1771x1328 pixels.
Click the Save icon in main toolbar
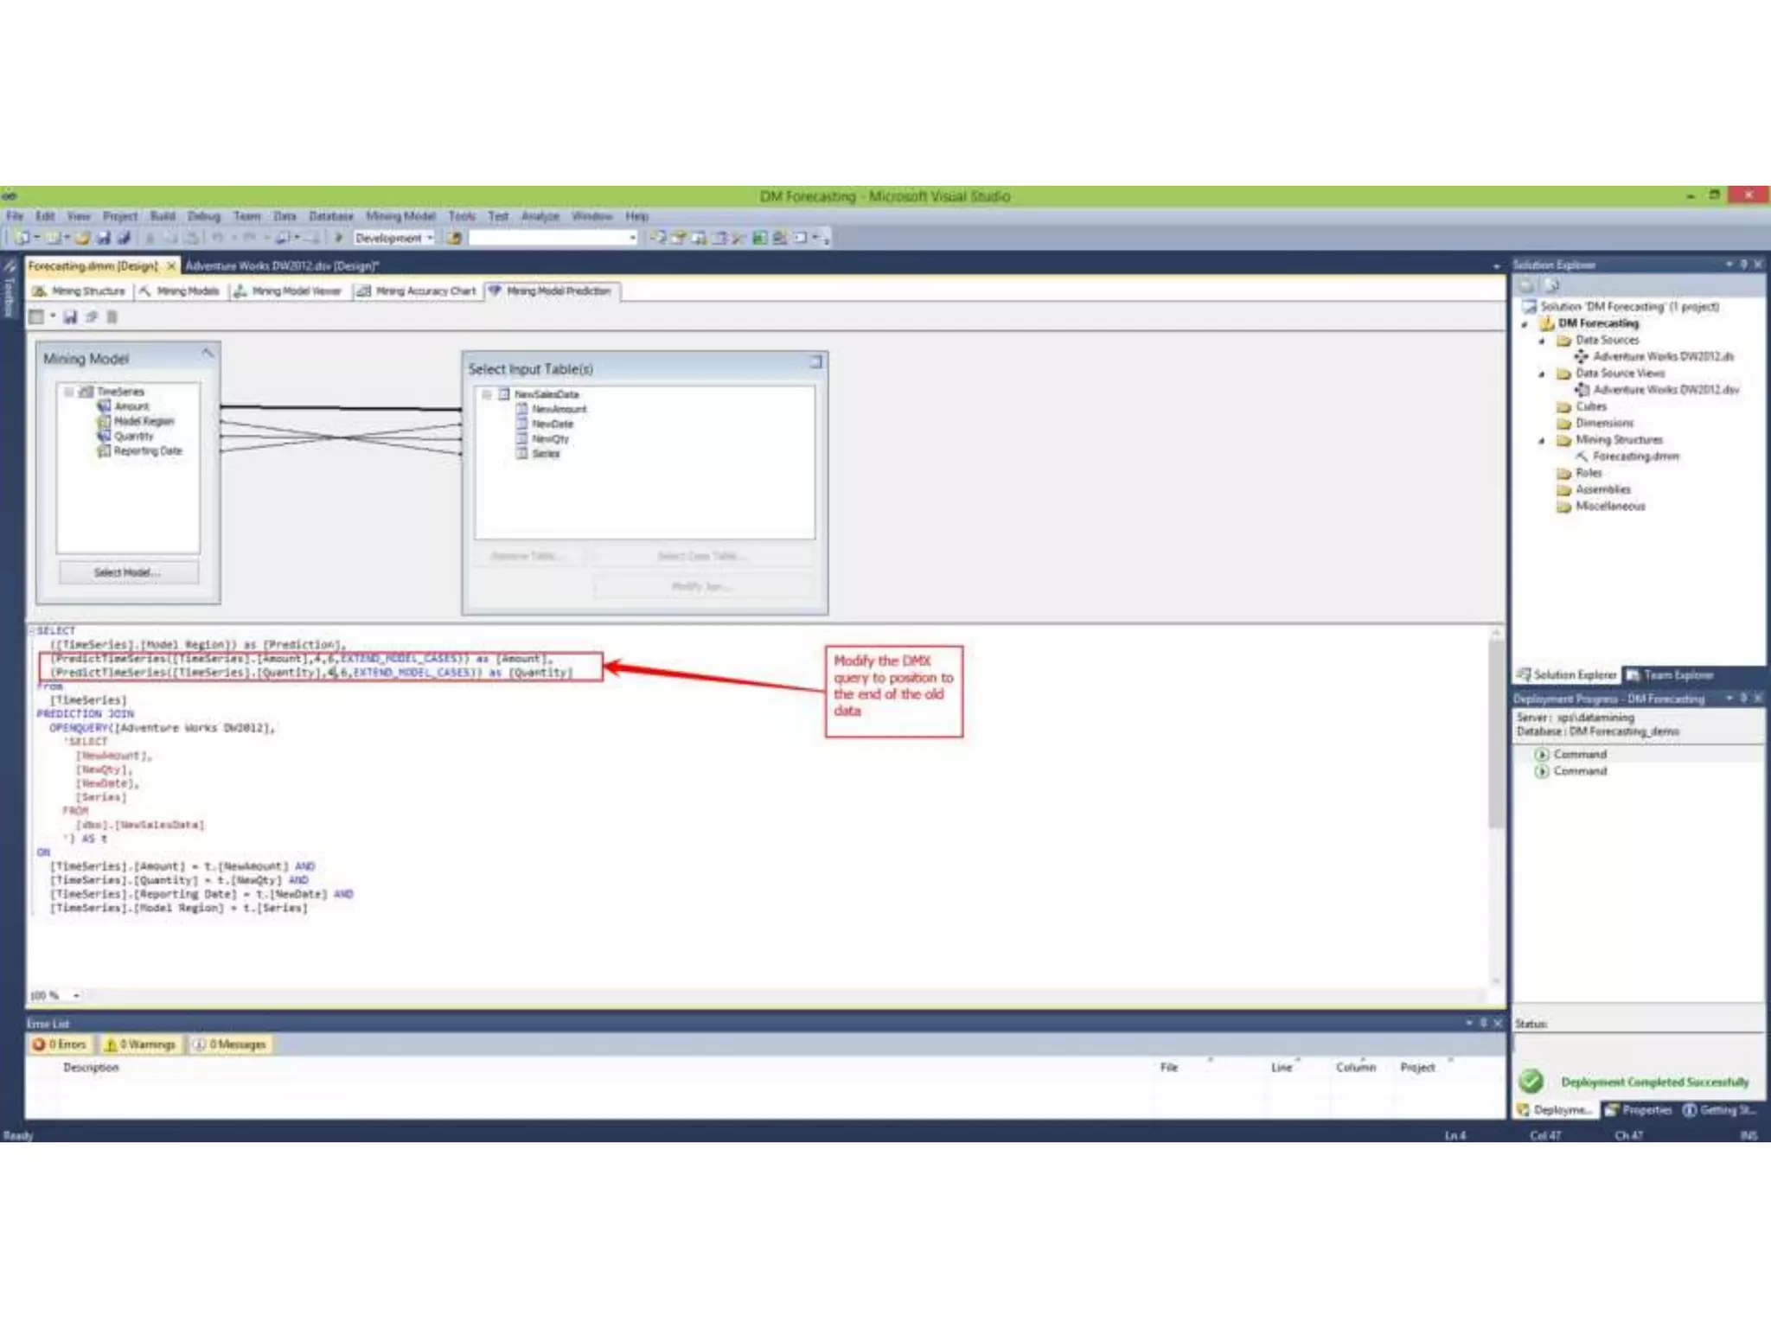pyautogui.click(x=103, y=238)
